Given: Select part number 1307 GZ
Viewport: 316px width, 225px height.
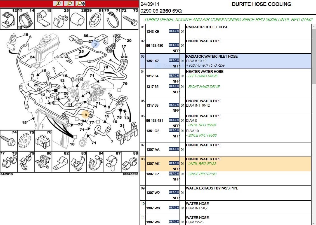Looking at the screenshot, I should [x=153, y=174].
